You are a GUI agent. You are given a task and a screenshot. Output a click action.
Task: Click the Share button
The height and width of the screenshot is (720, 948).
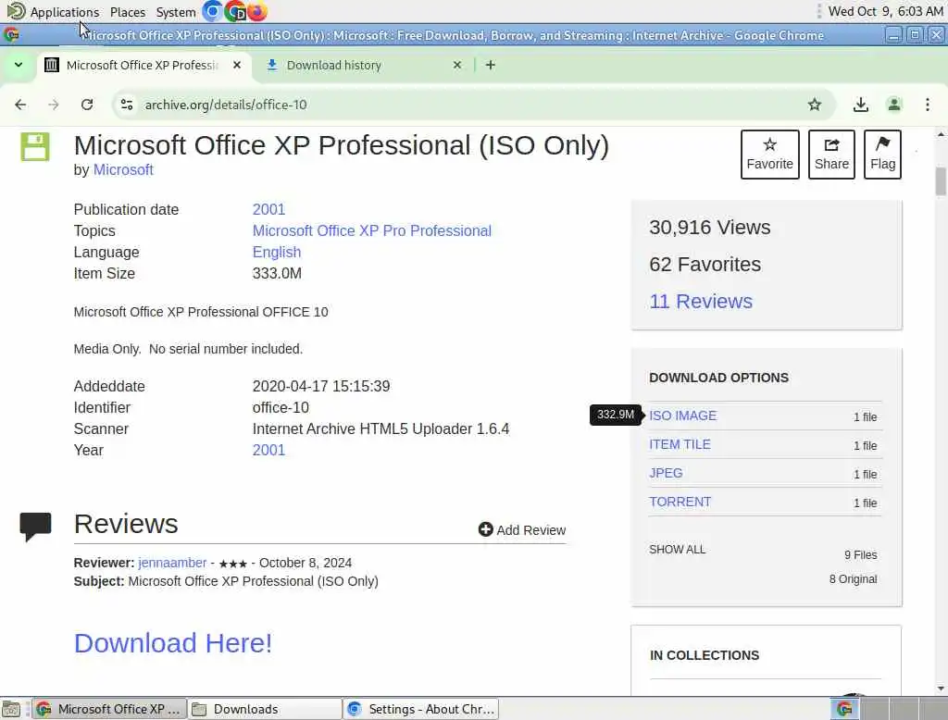click(x=831, y=155)
